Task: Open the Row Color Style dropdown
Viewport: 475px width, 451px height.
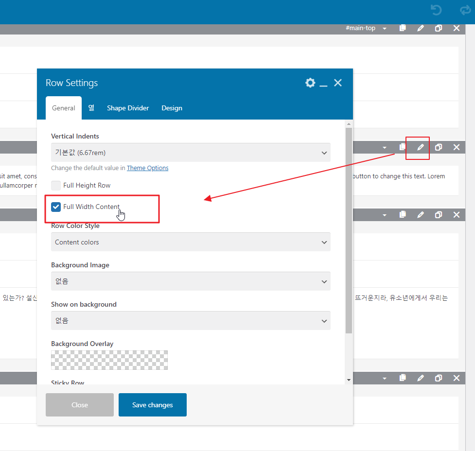Action: coord(191,242)
